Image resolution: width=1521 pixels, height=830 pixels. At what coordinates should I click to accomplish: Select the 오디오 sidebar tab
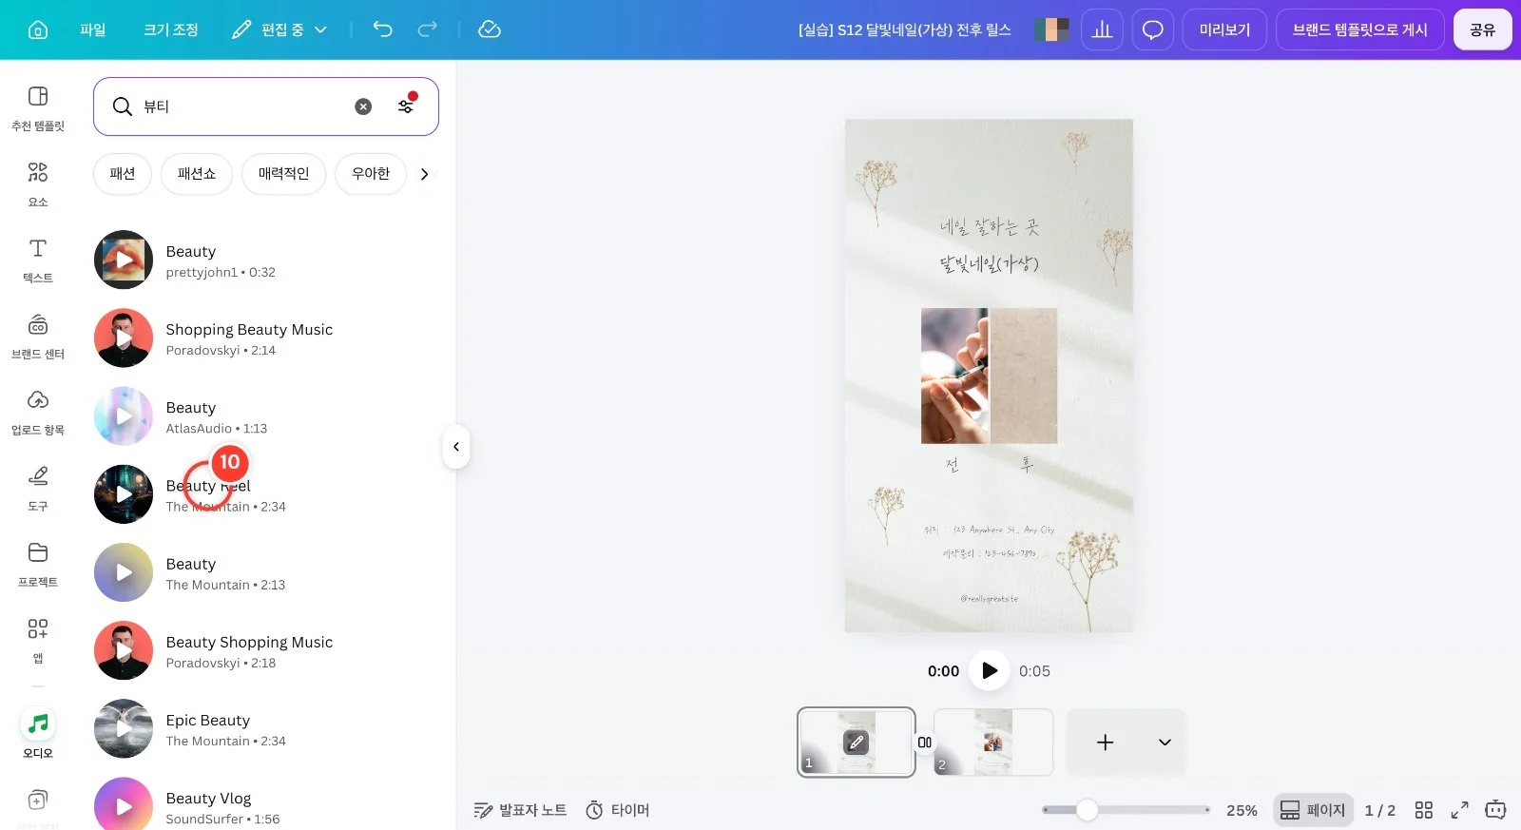click(38, 734)
